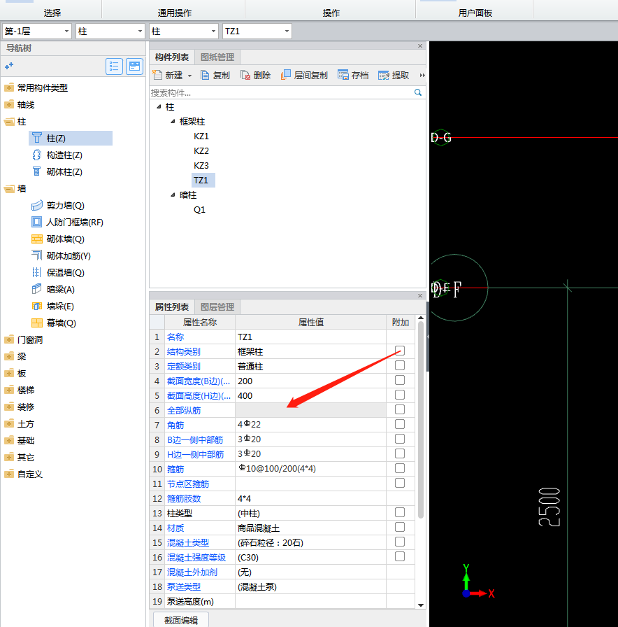The width and height of the screenshot is (618, 627).
Task: Enable the 附加 checkbox for 材质 row
Action: tap(400, 527)
